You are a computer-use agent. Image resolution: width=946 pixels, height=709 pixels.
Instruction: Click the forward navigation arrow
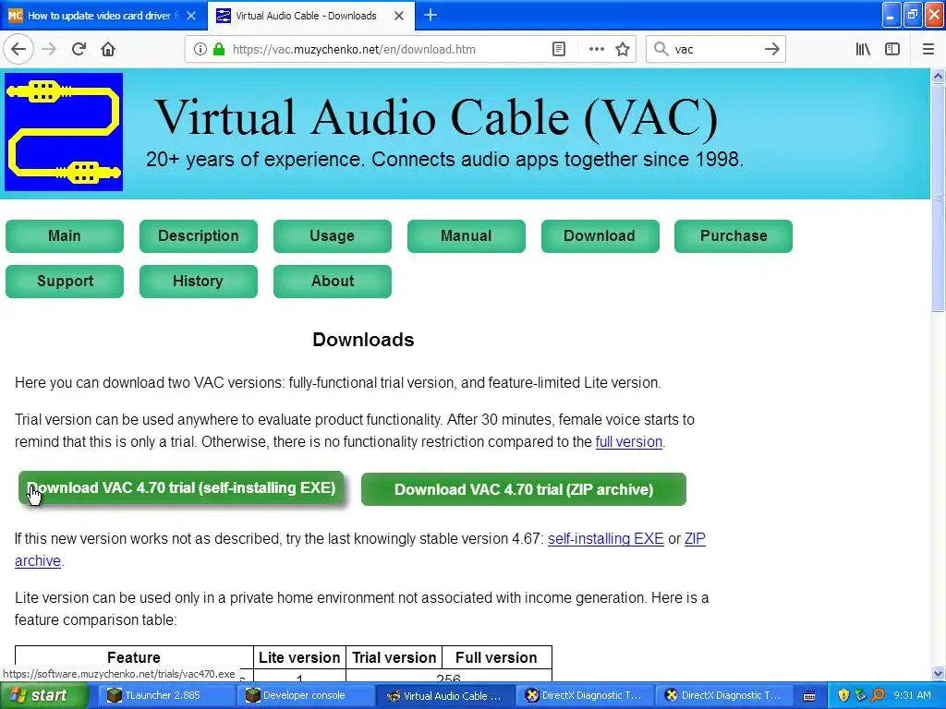pyautogui.click(x=49, y=50)
